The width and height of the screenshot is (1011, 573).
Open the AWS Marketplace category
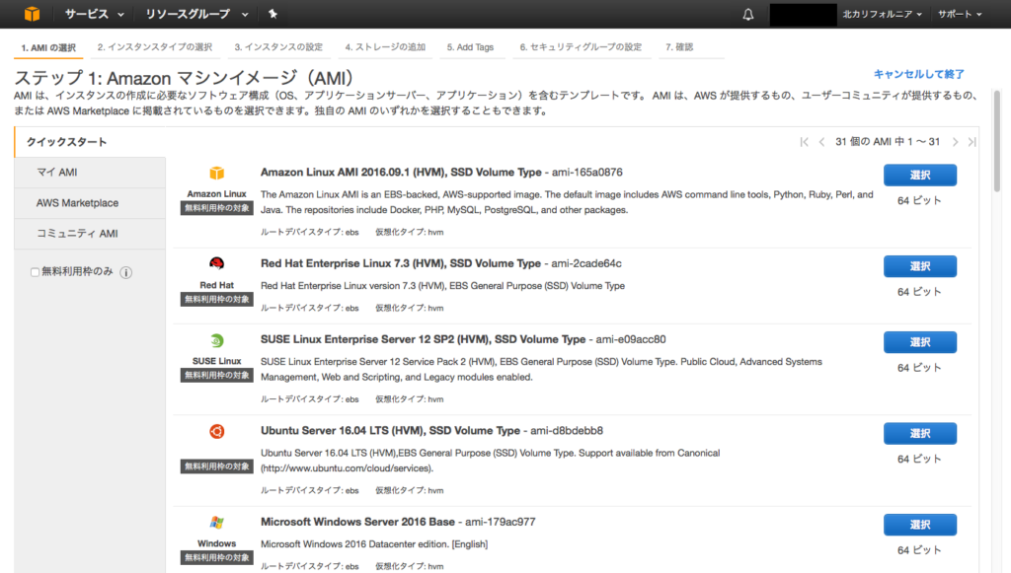click(x=90, y=203)
